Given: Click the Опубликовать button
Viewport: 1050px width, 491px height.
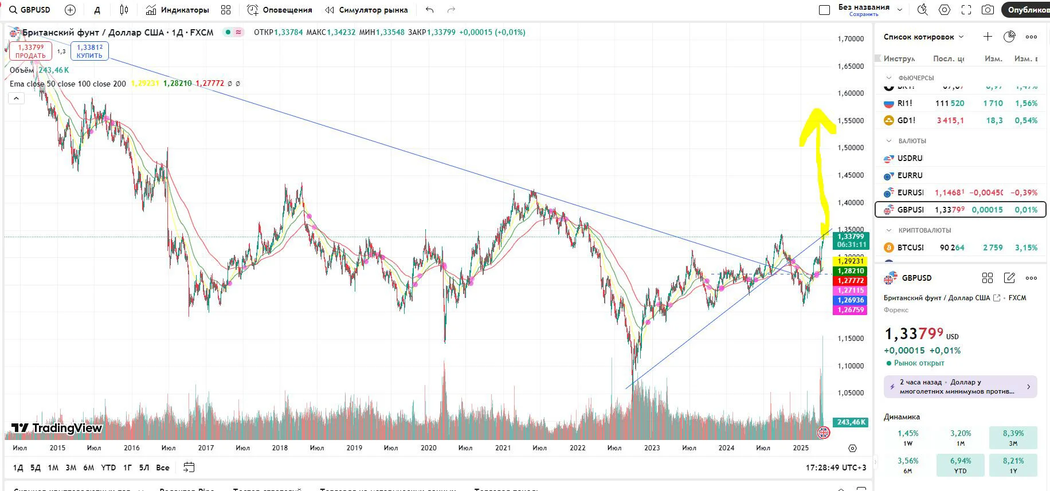Looking at the screenshot, I should point(1026,10).
